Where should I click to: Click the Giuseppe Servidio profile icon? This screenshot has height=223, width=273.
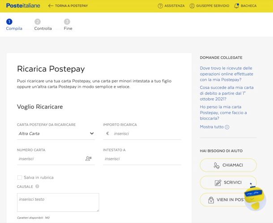pos(192,6)
